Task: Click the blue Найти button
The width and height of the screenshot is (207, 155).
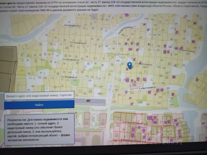Action: [x=39, y=105]
